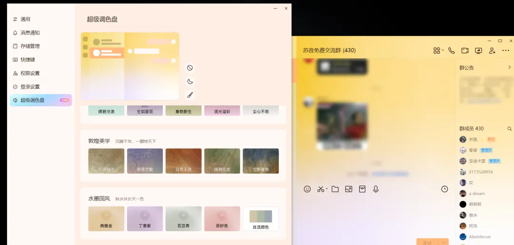This screenshot has width=514, height=245.
Task: Disable the theme using the no-theme circle icon
Action: tap(190, 68)
